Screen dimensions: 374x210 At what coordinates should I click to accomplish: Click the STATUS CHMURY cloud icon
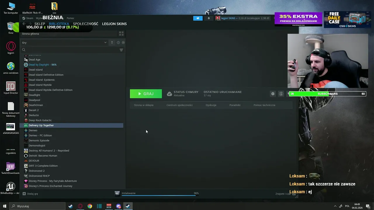[x=169, y=94]
